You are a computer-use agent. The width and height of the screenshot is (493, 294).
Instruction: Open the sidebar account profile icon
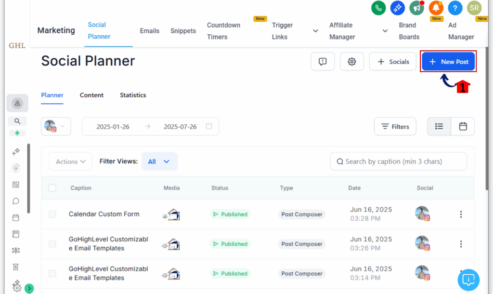[17, 103]
